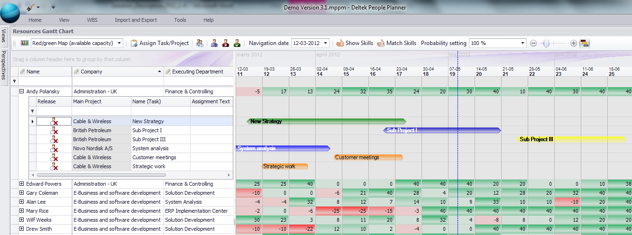
Task: Release the New Strategy assignment icon
Action: [x=54, y=122]
